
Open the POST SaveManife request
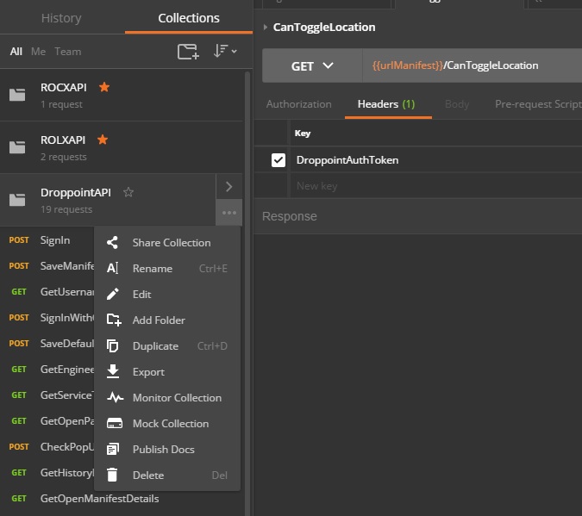(47, 266)
